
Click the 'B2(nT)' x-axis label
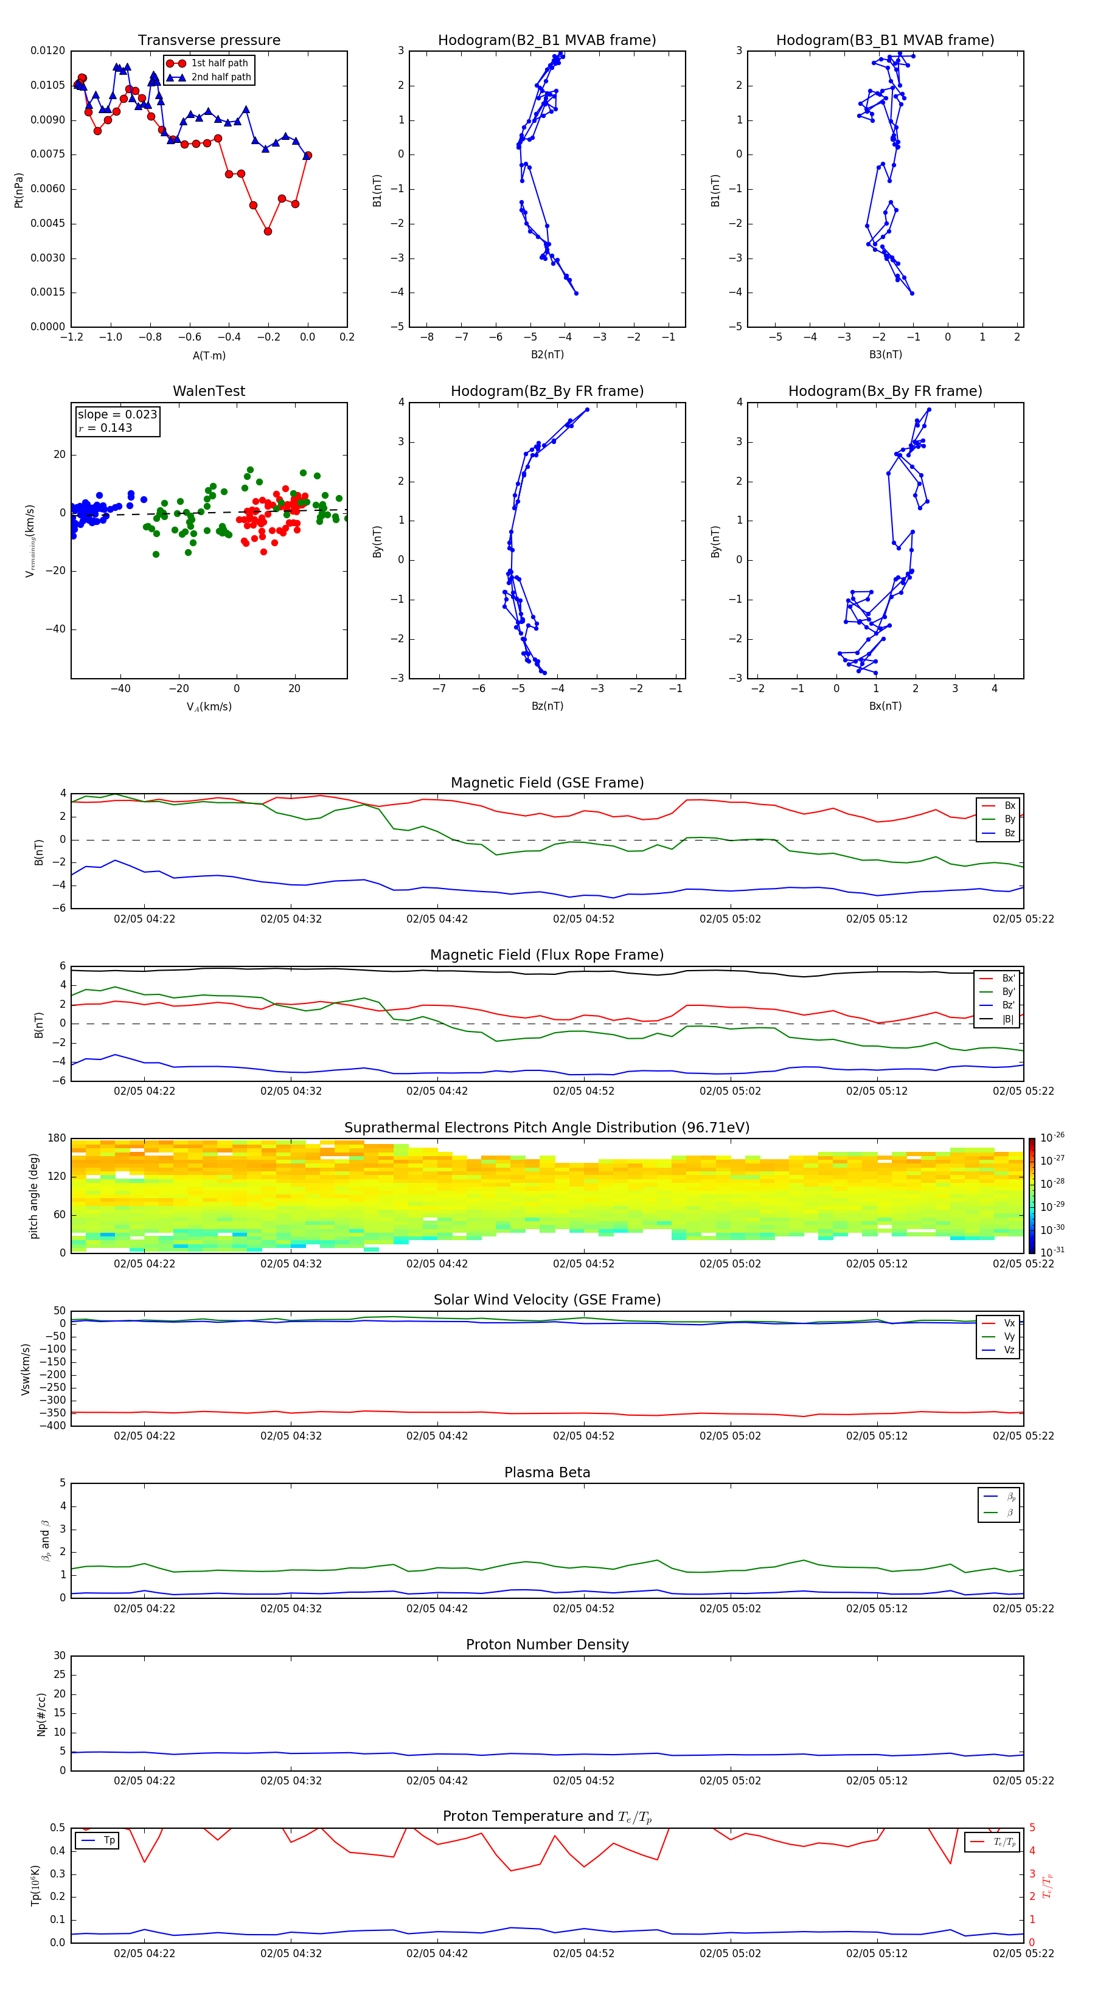click(547, 355)
